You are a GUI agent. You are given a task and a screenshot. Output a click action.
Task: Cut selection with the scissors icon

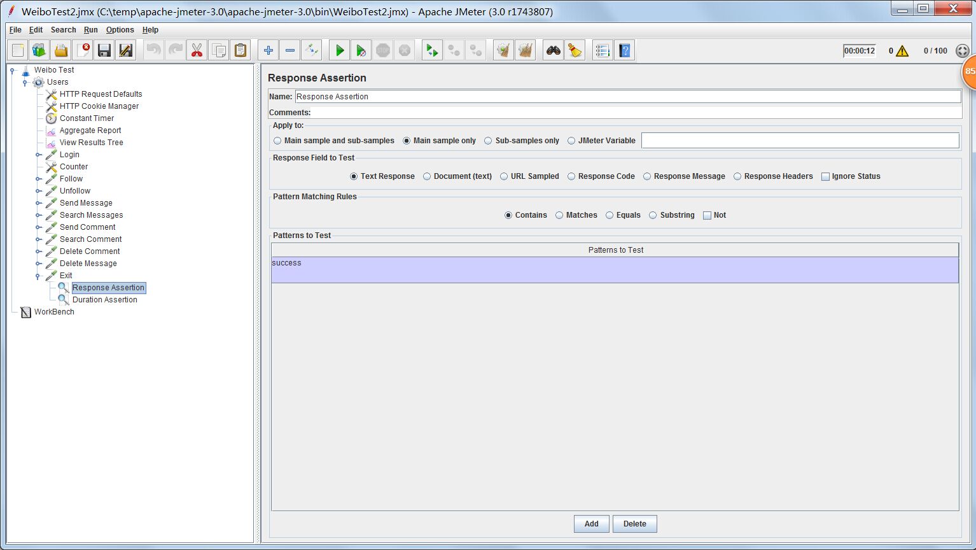tap(197, 50)
